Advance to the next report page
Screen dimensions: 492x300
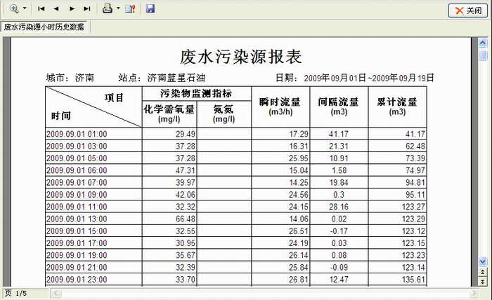(x=72, y=8)
